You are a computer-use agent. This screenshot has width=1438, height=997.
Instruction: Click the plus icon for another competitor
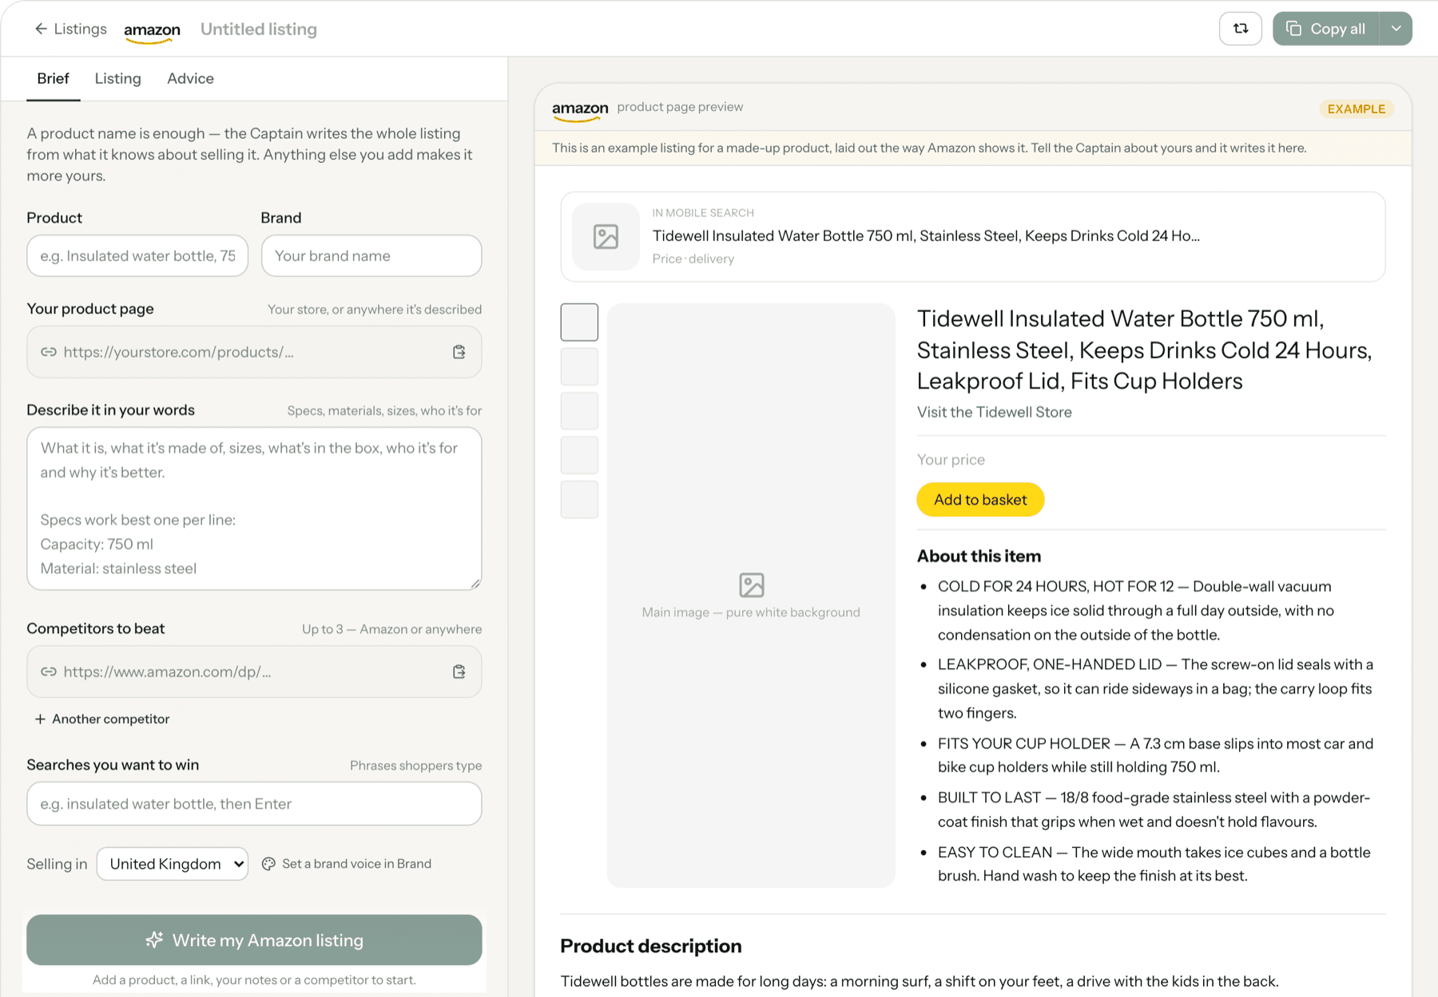coord(40,719)
